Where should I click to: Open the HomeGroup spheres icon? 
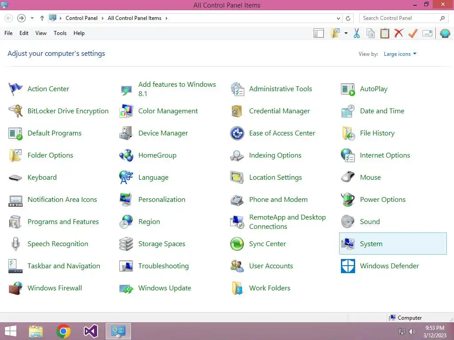126,155
